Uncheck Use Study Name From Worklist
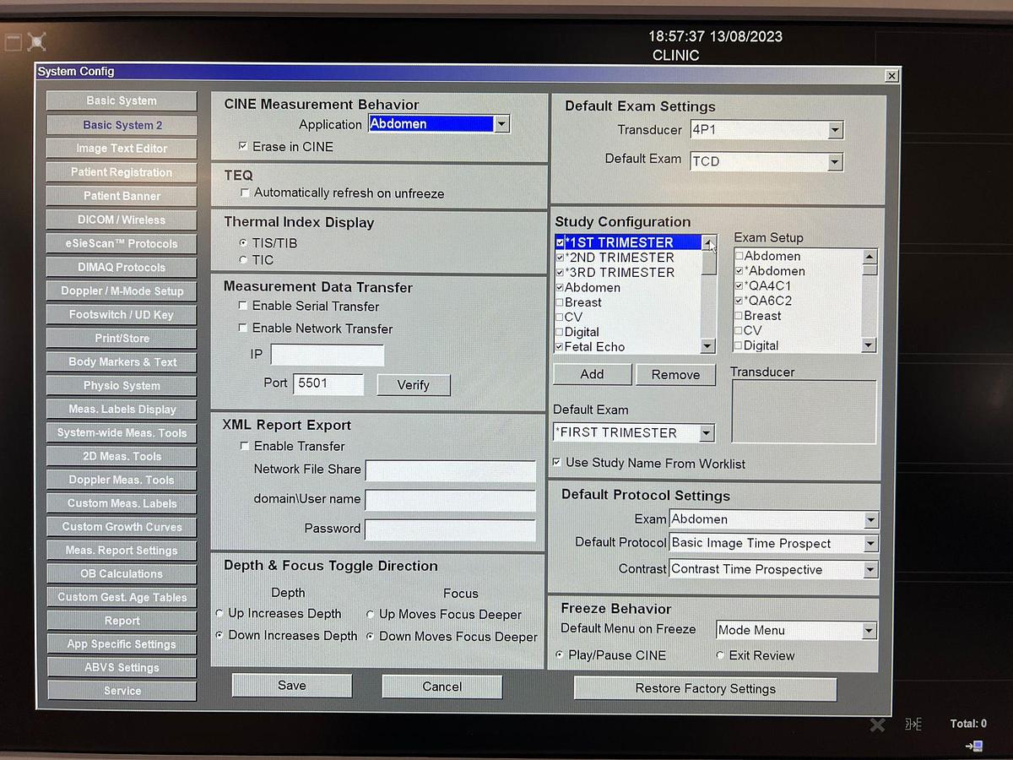The width and height of the screenshot is (1013, 760). [x=558, y=463]
